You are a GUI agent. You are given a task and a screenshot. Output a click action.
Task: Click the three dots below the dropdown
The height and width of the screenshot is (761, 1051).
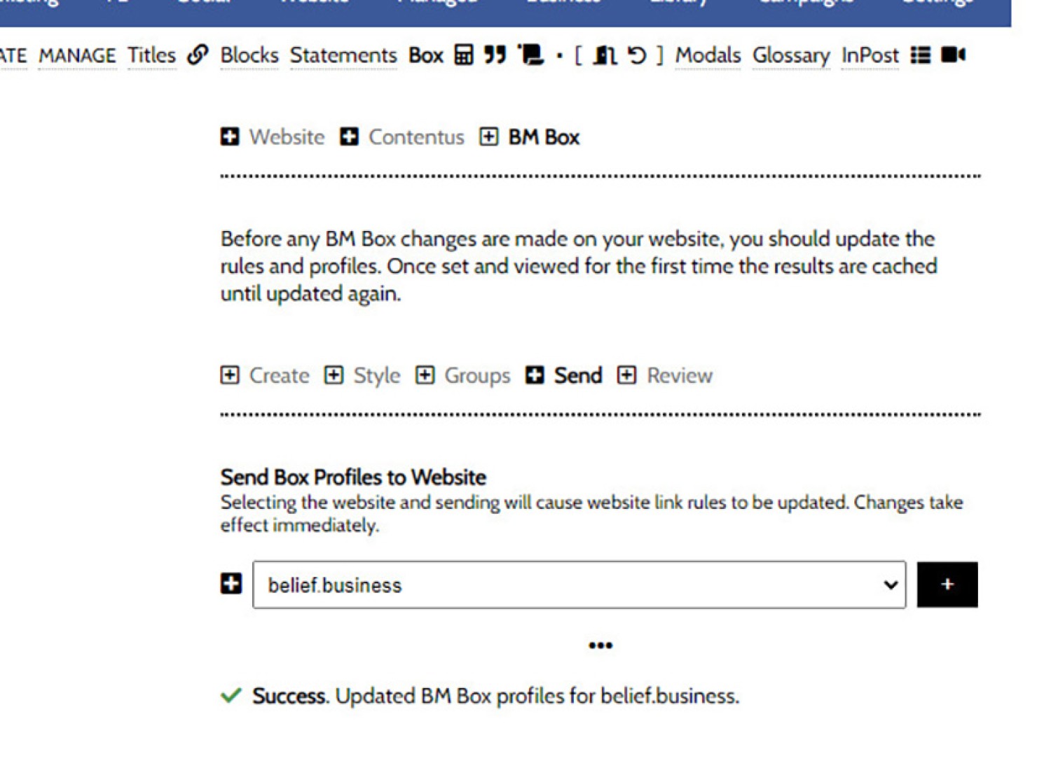600,645
